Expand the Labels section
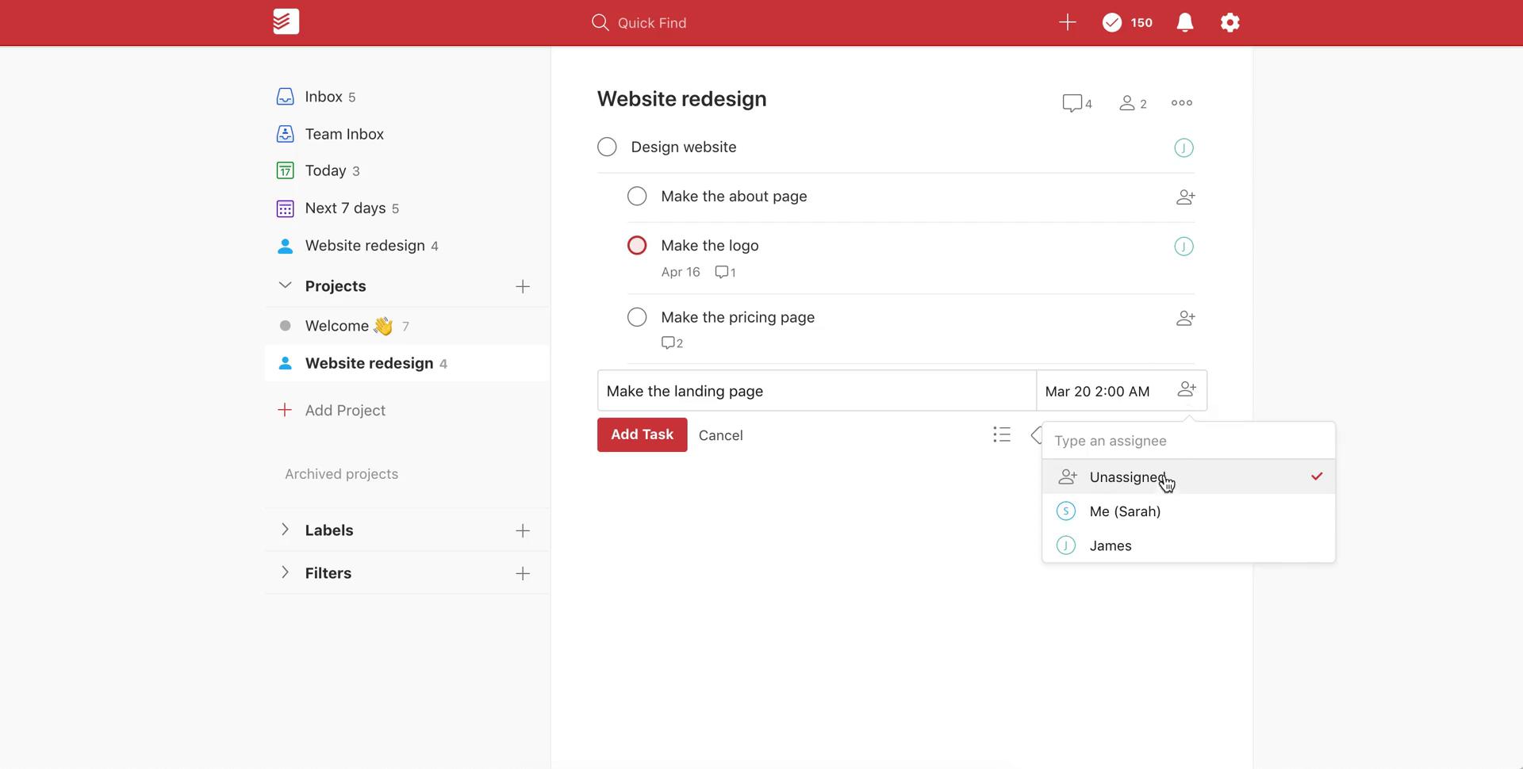The height and width of the screenshot is (769, 1523). click(x=285, y=530)
